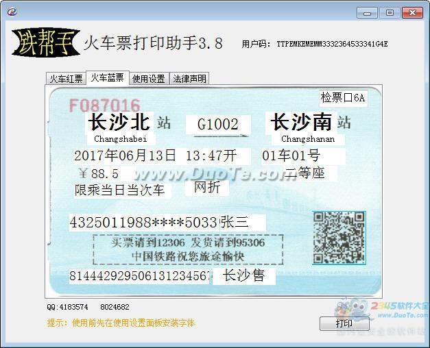Click the ticket number F087016
Screen dimensions: 430x348
(104, 105)
